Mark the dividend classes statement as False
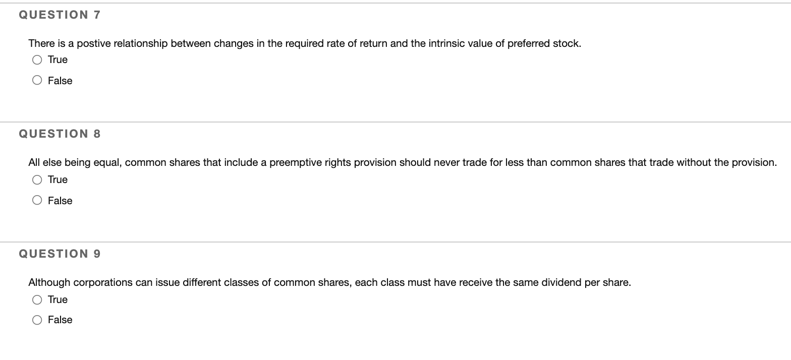 (37, 319)
